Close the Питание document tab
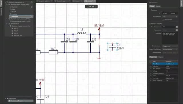Image resolution: width=183 pixels, height=104 pixels. pos(94,1)
